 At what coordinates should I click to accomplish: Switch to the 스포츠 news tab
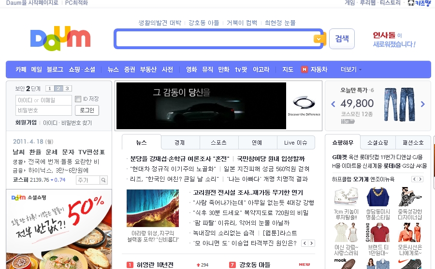tap(218, 143)
